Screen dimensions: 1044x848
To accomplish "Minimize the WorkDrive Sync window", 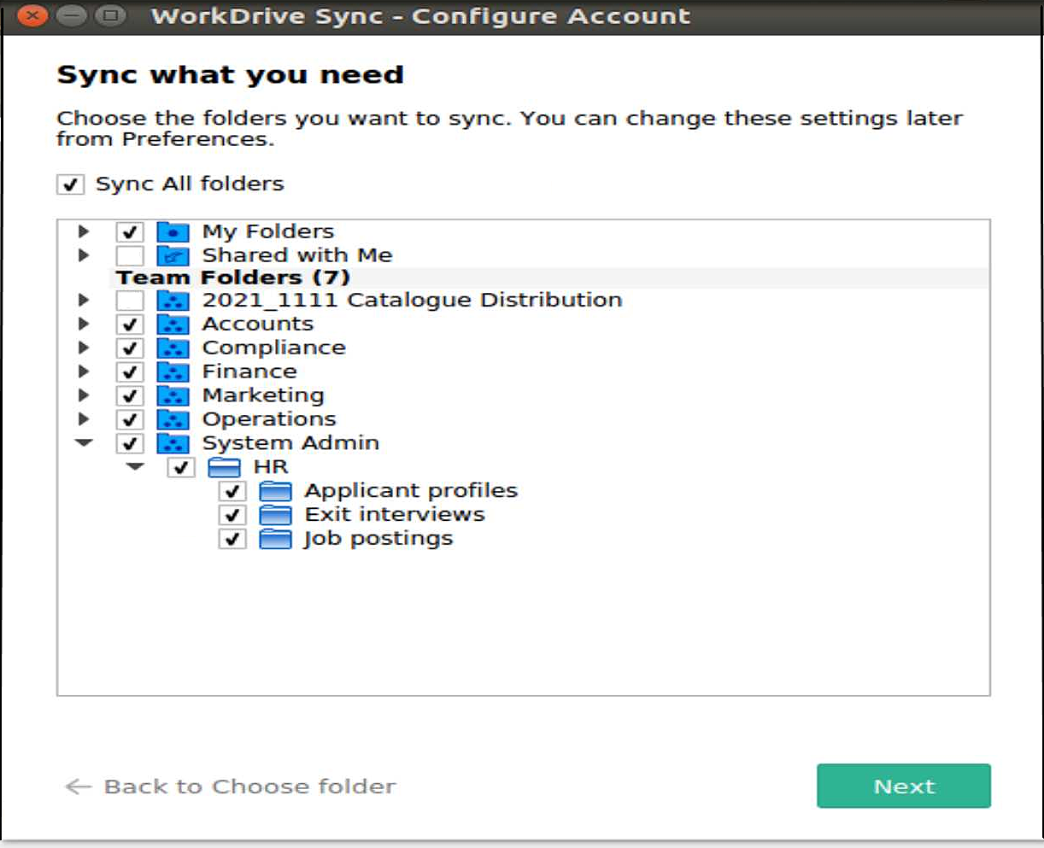I will [71, 16].
